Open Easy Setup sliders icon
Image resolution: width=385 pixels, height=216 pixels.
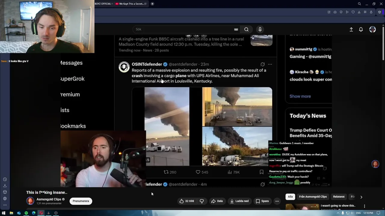pyautogui.click(x=365, y=12)
